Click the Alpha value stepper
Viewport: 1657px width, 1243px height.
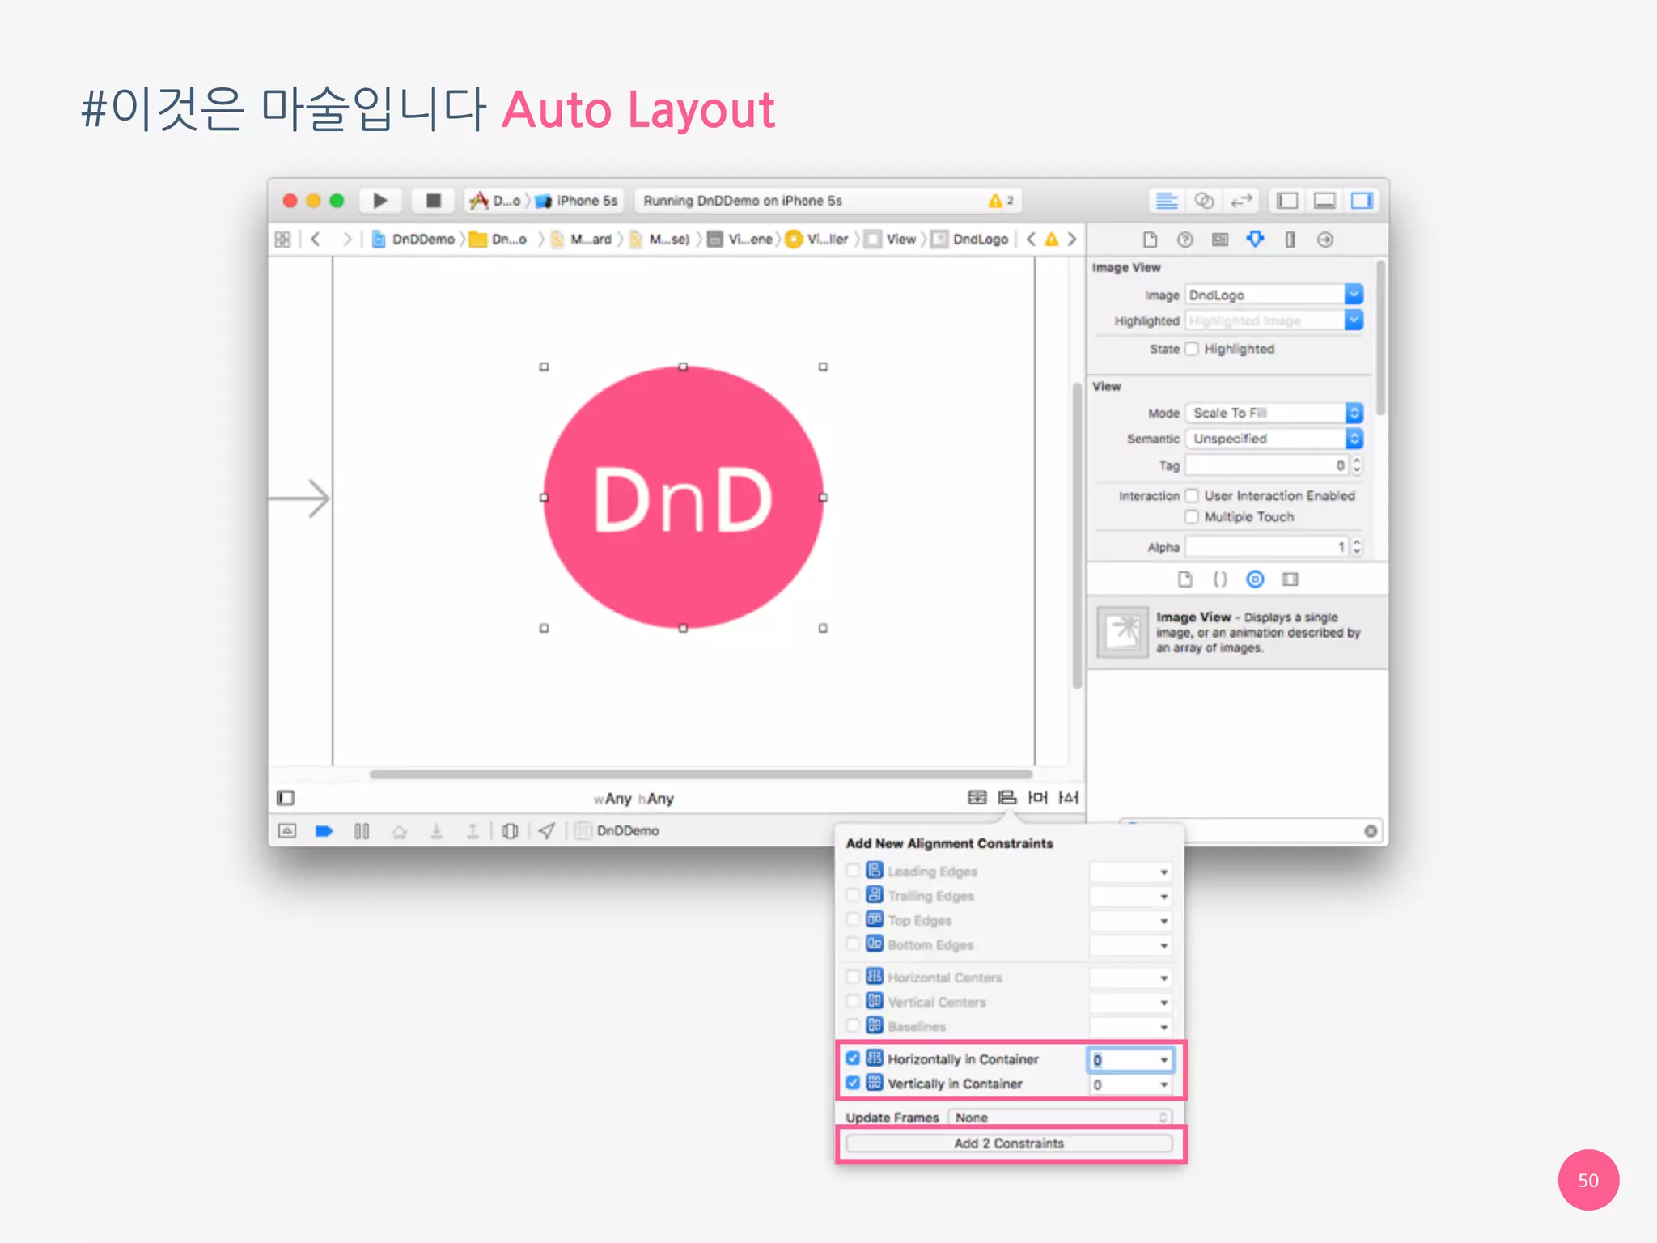tap(1358, 547)
